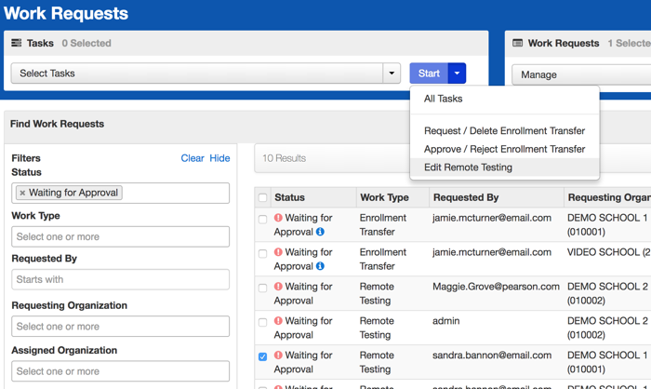Viewport: 651px width, 389px height.
Task: Click red alert icon on admin row
Action: pos(278,321)
